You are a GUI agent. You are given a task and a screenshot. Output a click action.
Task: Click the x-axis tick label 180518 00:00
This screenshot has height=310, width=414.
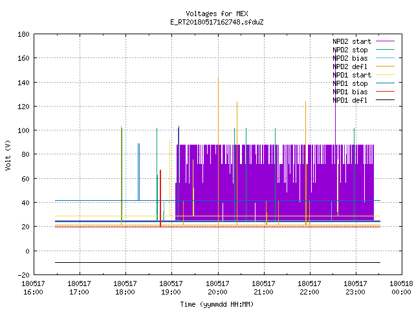(401, 287)
